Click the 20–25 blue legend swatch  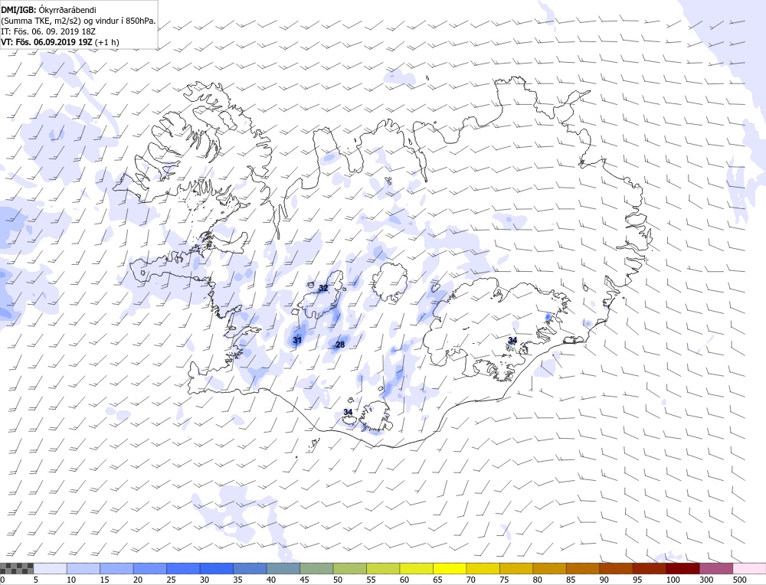[x=150, y=568]
